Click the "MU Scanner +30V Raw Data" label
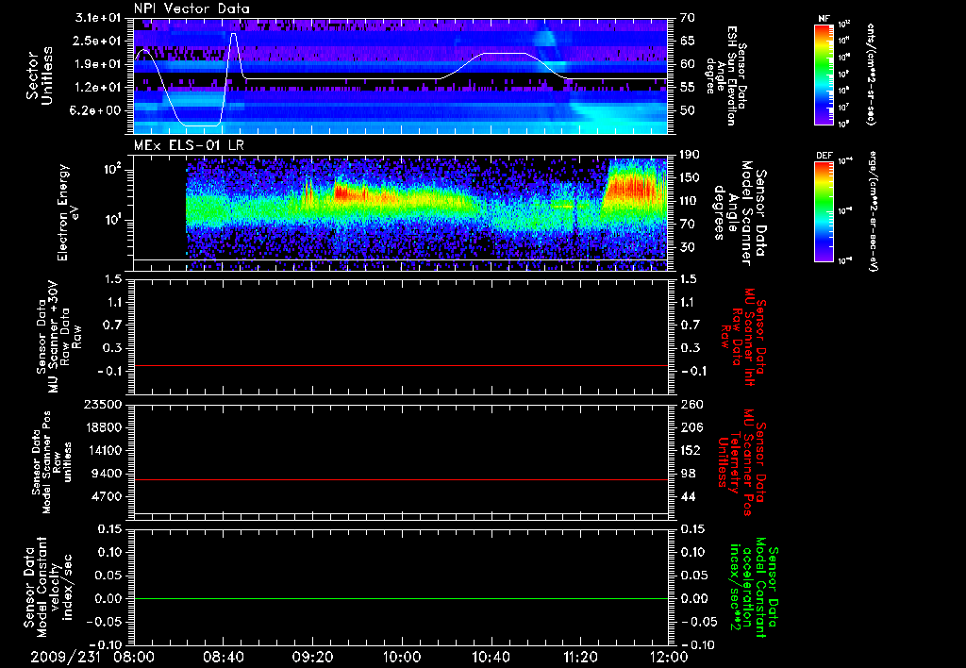The width and height of the screenshot is (966, 668). (x=59, y=337)
